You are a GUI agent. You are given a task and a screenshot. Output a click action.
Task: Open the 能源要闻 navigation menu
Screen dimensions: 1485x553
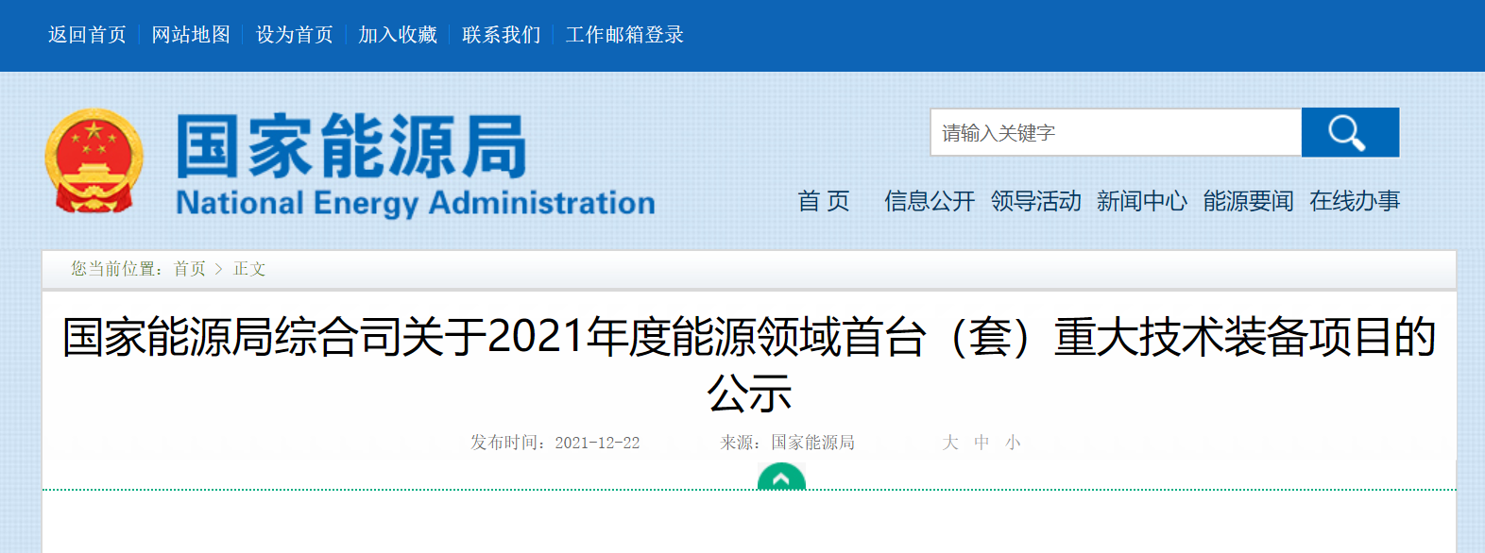coord(1249,201)
